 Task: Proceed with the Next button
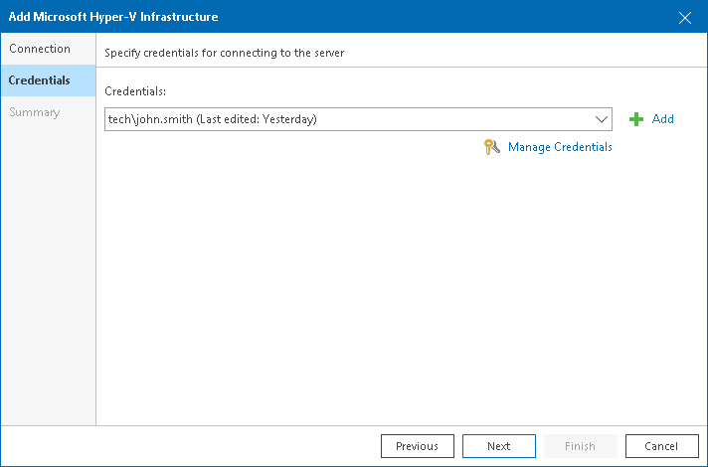click(499, 446)
